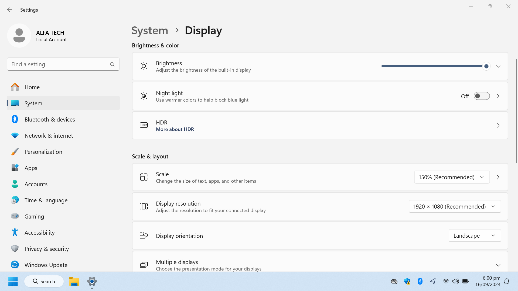Open Apps settings
Screen dimensions: 518x291
click(63, 168)
